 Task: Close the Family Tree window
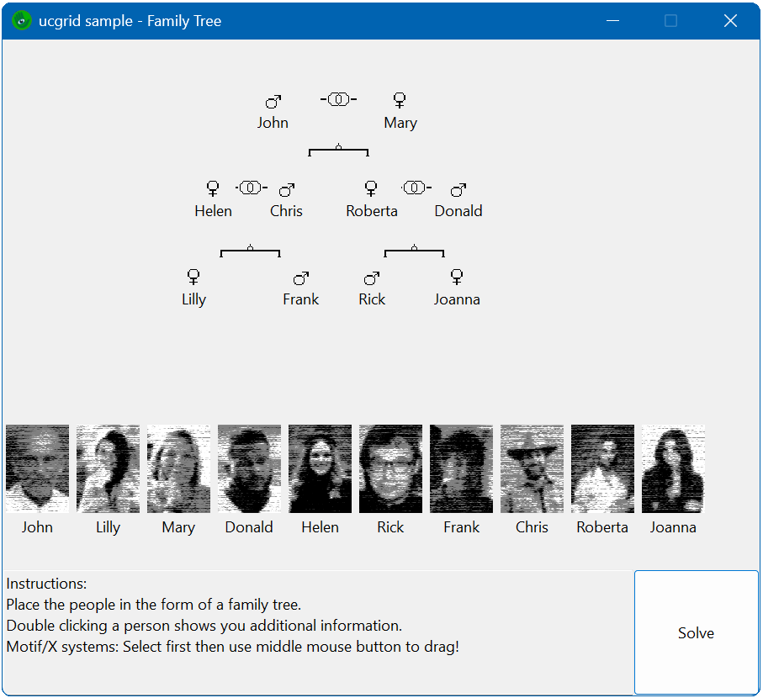pos(730,21)
